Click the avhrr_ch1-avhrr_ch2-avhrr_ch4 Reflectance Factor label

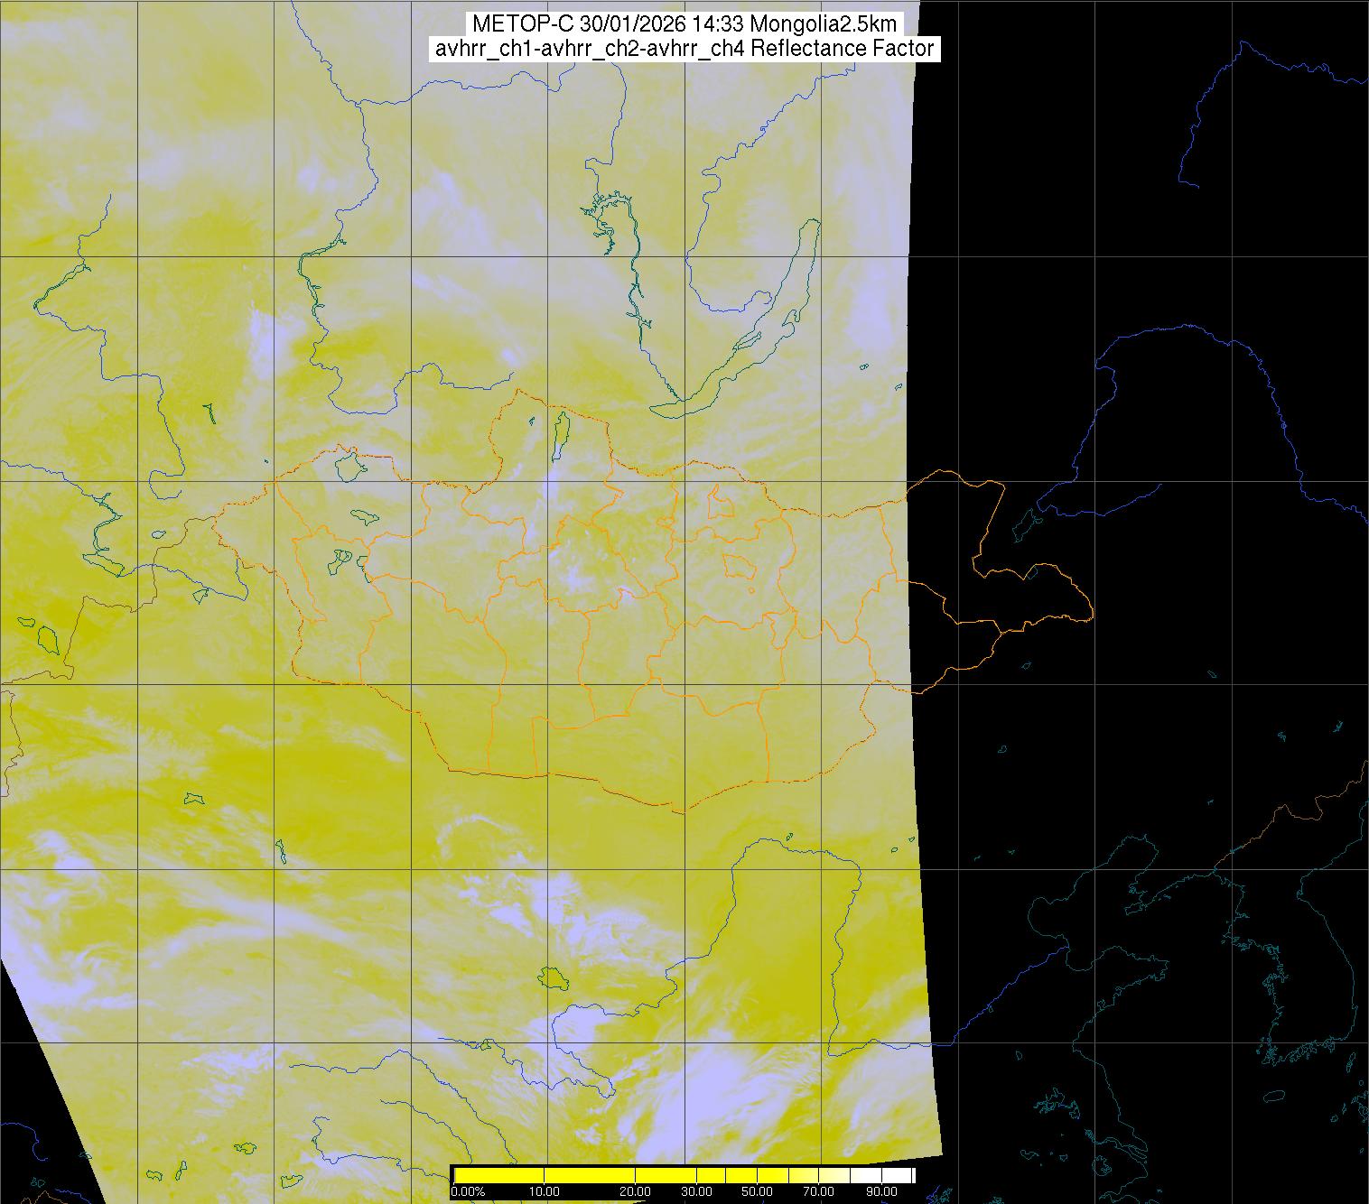[684, 49]
